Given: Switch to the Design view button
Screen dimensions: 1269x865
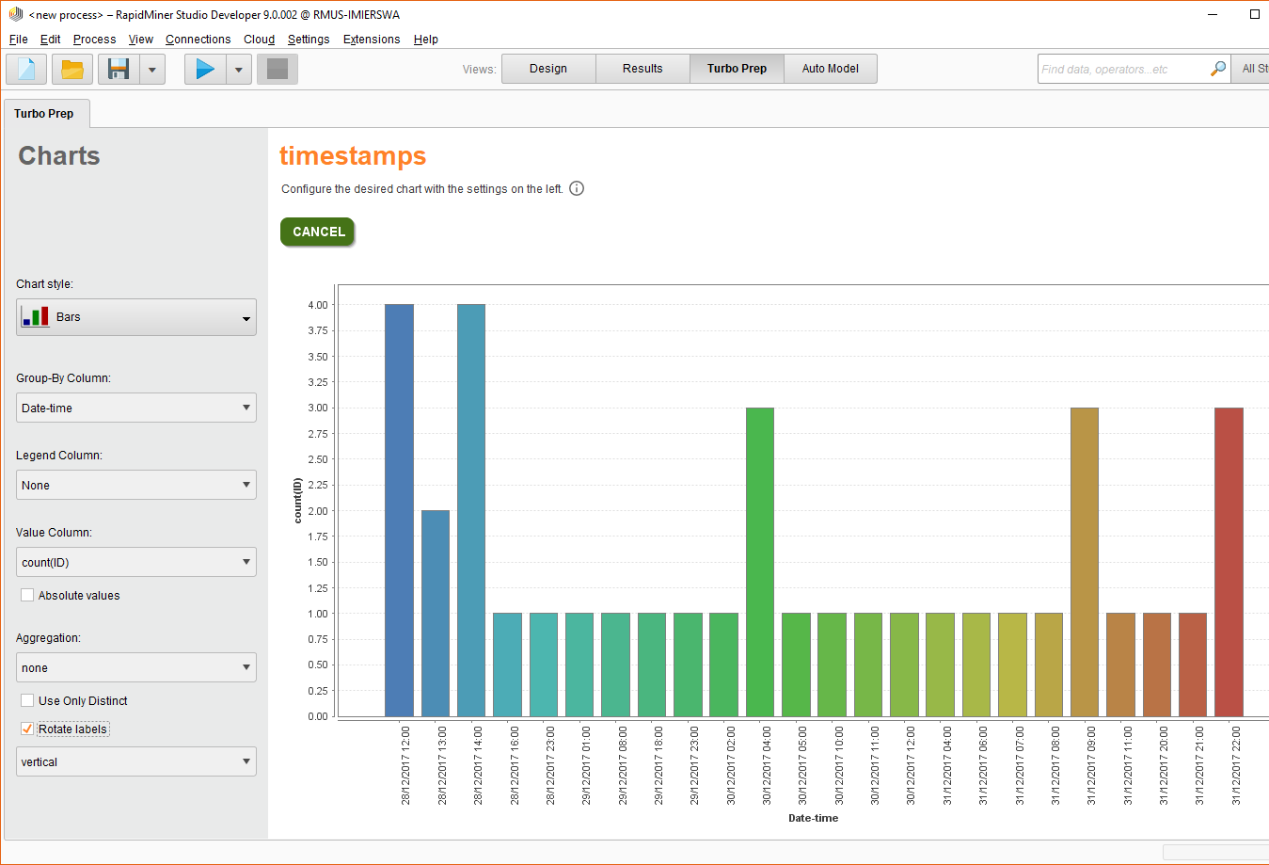Looking at the screenshot, I should [548, 69].
